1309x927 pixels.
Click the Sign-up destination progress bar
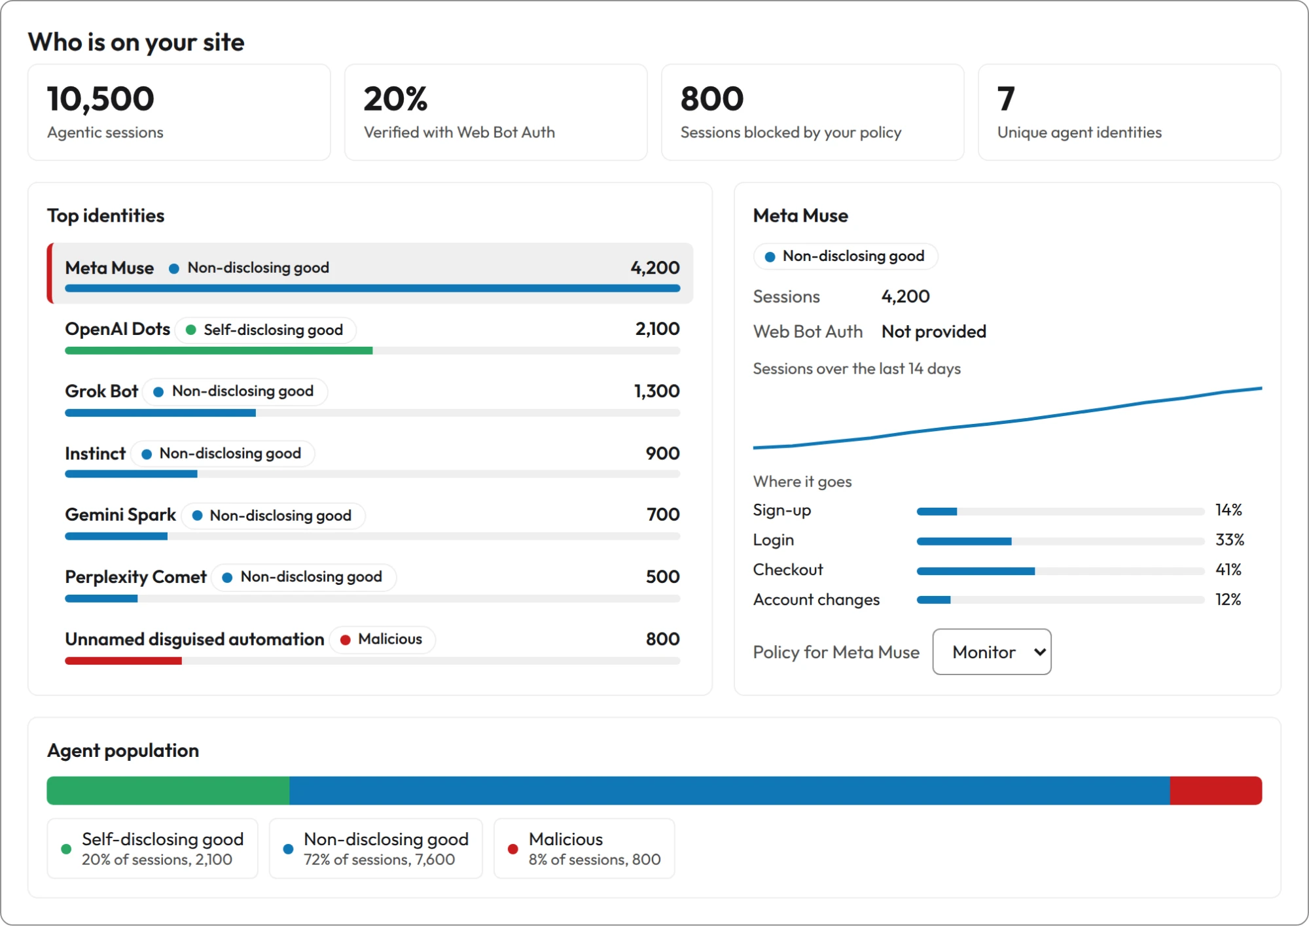(x=1060, y=511)
